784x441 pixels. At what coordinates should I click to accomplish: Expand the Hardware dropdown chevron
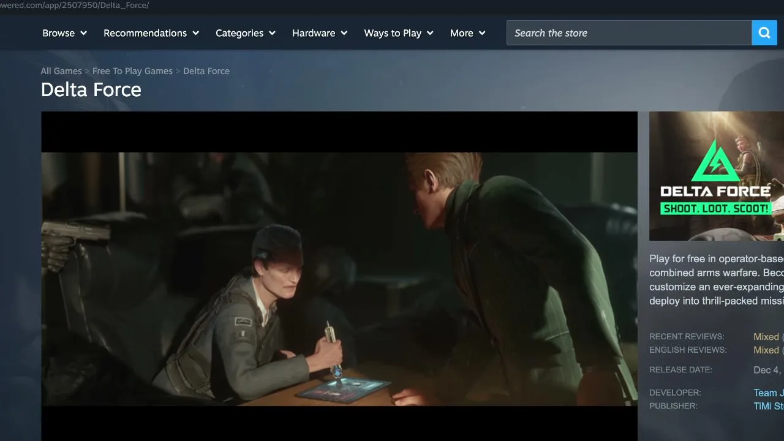(344, 33)
